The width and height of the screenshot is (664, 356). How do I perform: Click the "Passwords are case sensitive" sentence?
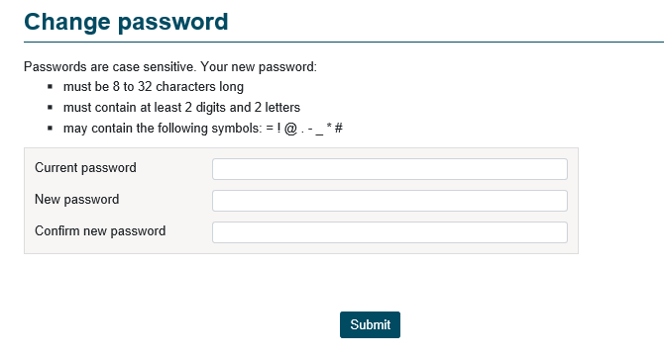tap(110, 66)
